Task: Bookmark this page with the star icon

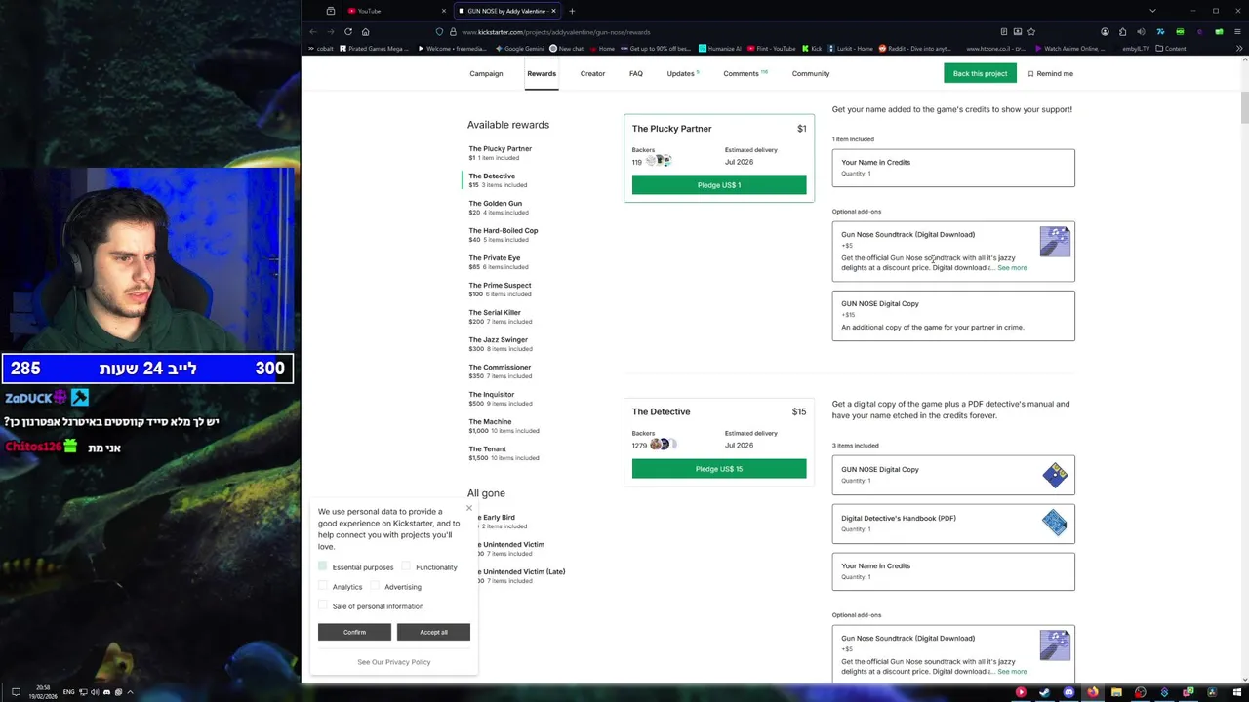Action: [x=1031, y=31]
